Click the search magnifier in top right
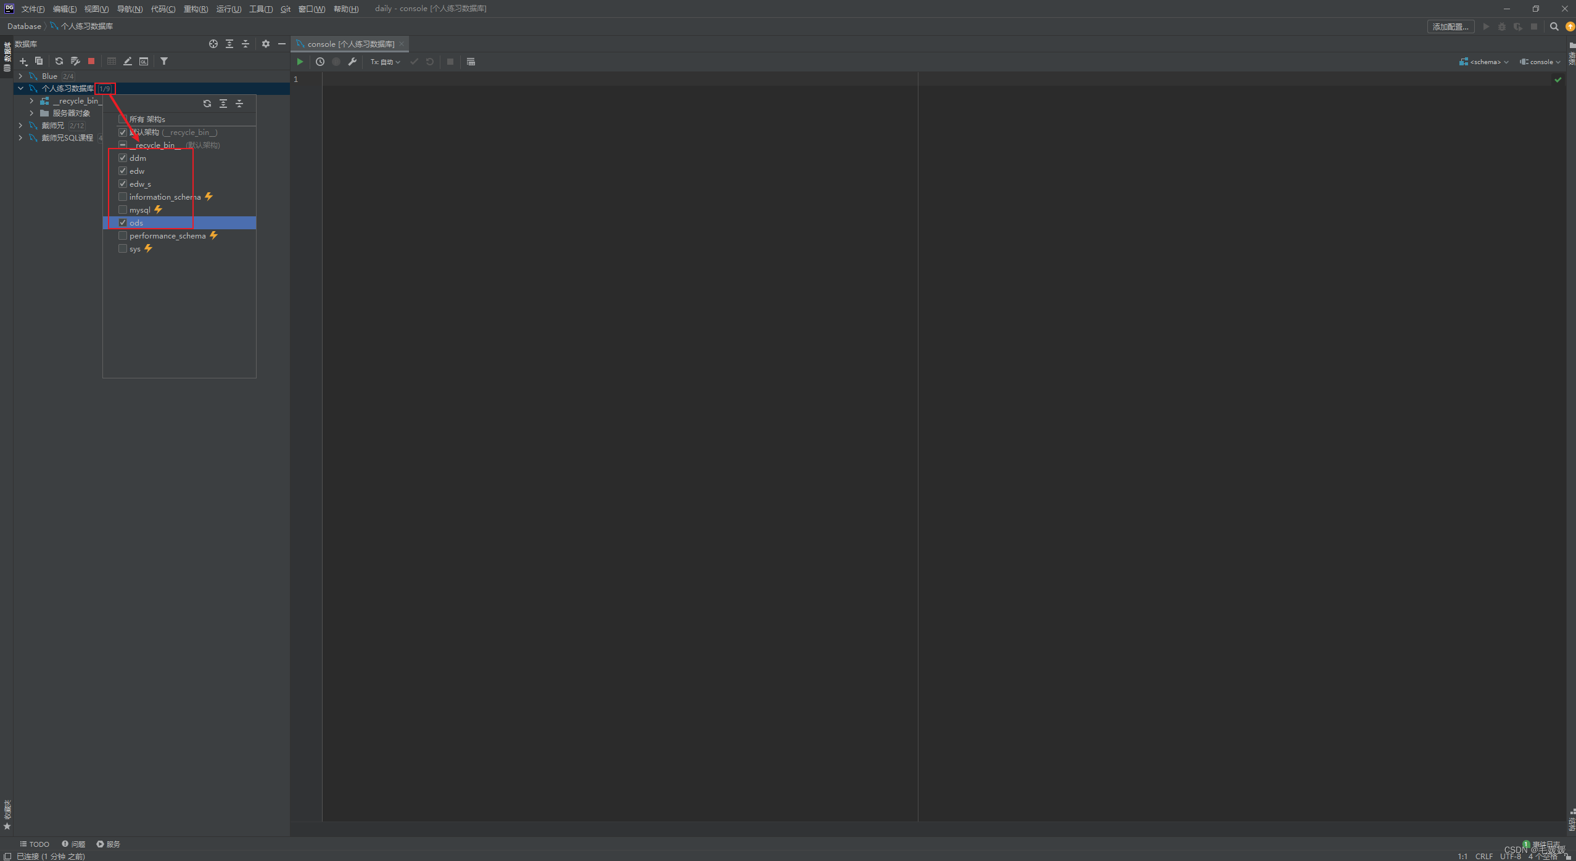Viewport: 1576px width, 861px height. coord(1554,27)
